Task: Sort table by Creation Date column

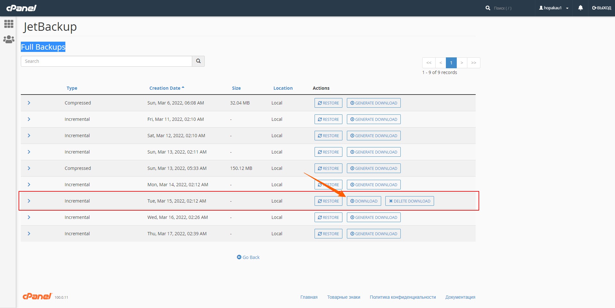Action: coord(167,88)
